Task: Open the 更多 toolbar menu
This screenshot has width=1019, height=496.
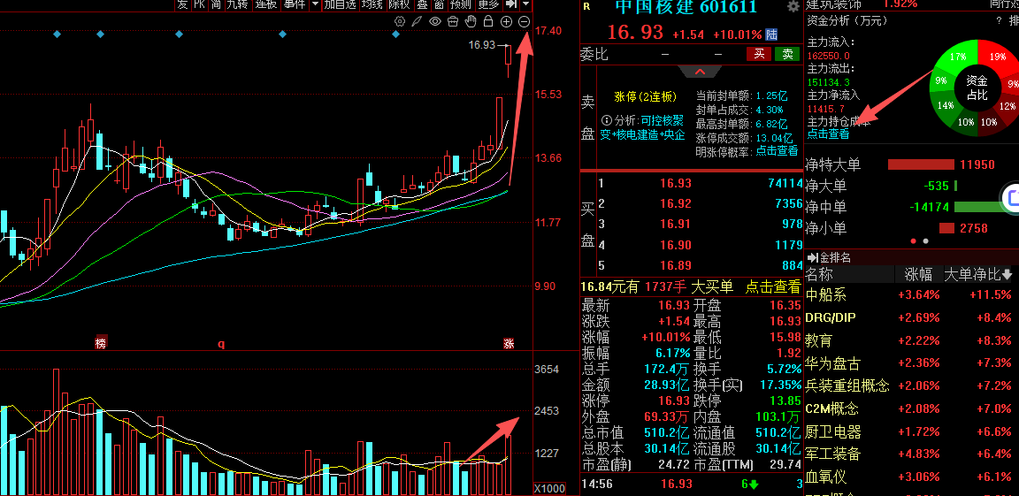Action: click(488, 4)
